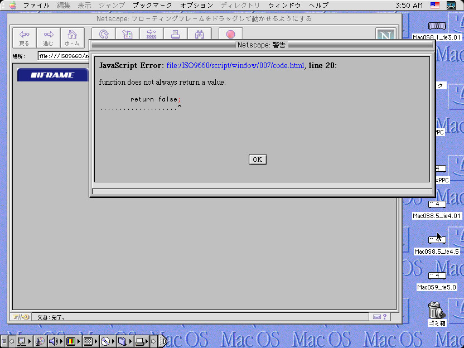The image size is (464, 348).
Task: Open the monitor color depth control strip module
Action: tap(73, 341)
